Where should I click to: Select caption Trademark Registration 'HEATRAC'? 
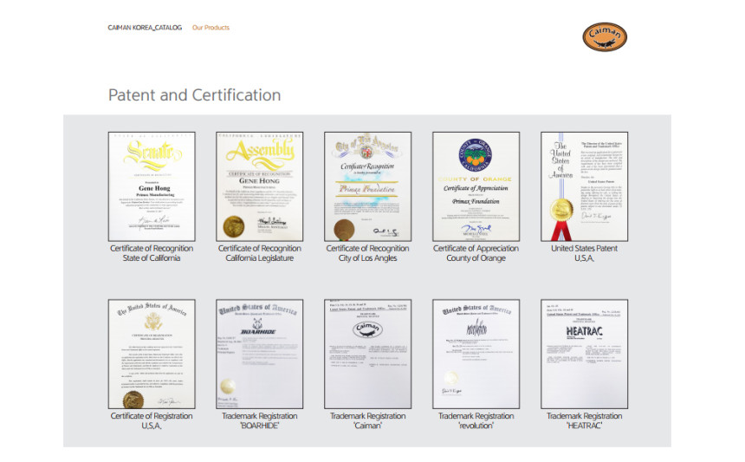point(585,420)
